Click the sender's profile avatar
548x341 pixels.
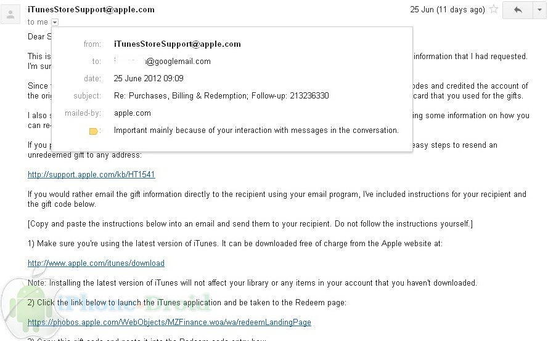point(10,15)
